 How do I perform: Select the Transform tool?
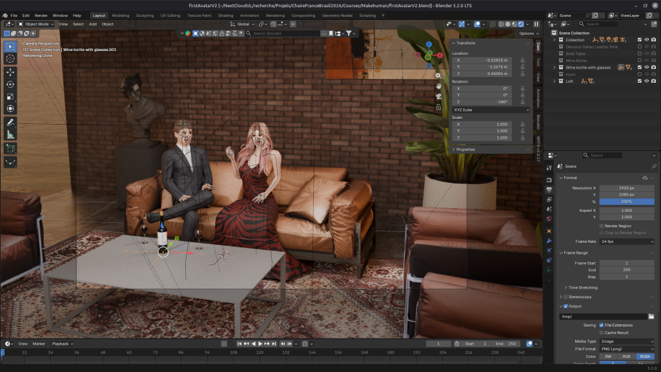[x=10, y=108]
